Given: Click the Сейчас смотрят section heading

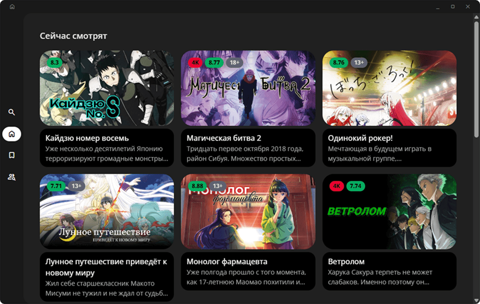Looking at the screenshot, I should 74,36.
